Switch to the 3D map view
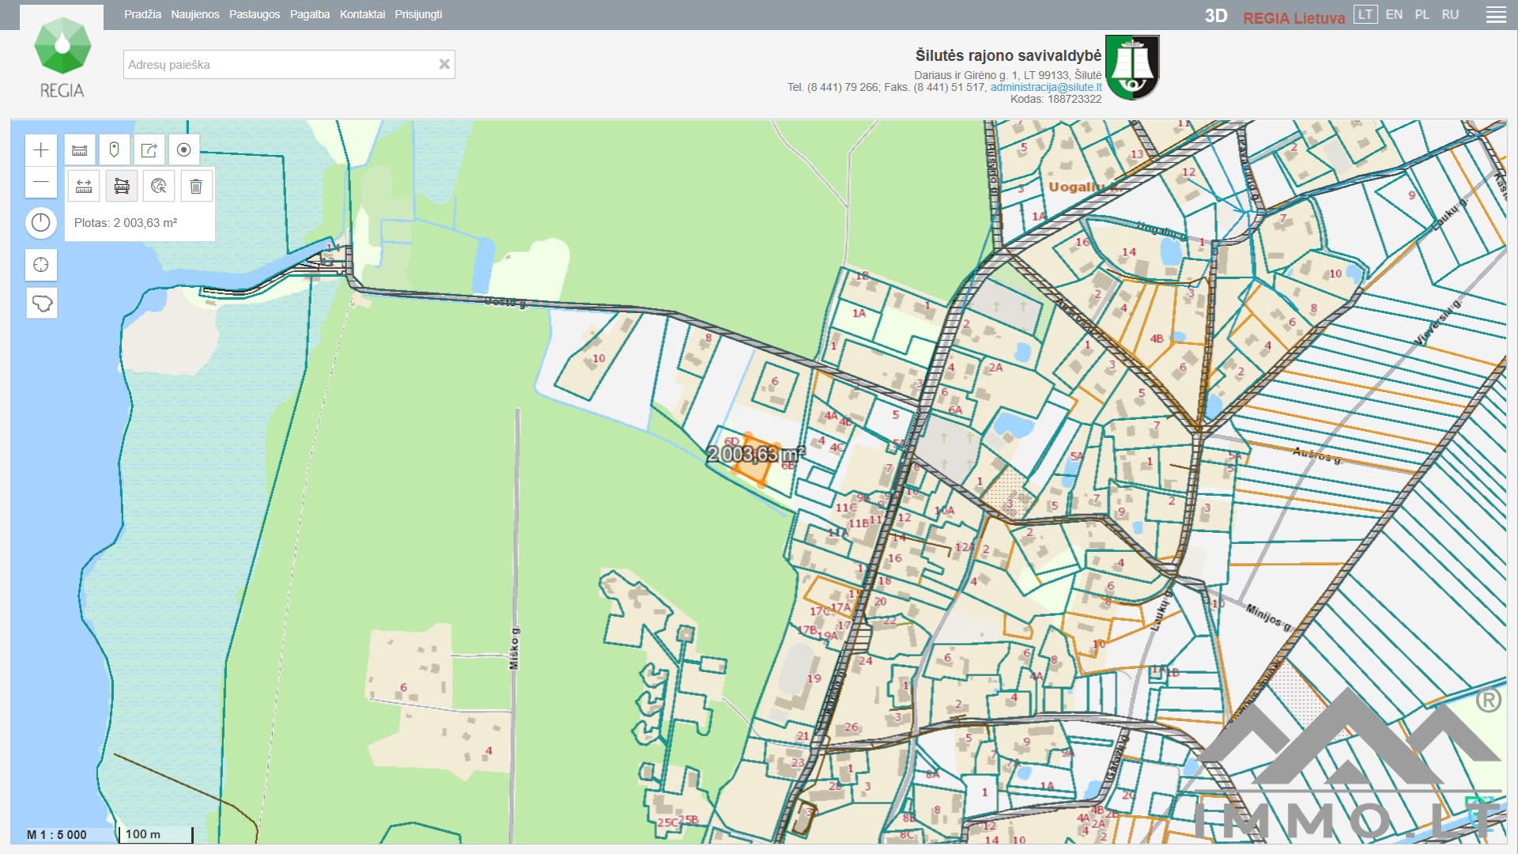This screenshot has height=854, width=1518. tap(1216, 17)
